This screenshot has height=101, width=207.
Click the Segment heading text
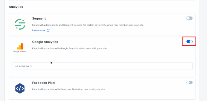tap(39, 18)
